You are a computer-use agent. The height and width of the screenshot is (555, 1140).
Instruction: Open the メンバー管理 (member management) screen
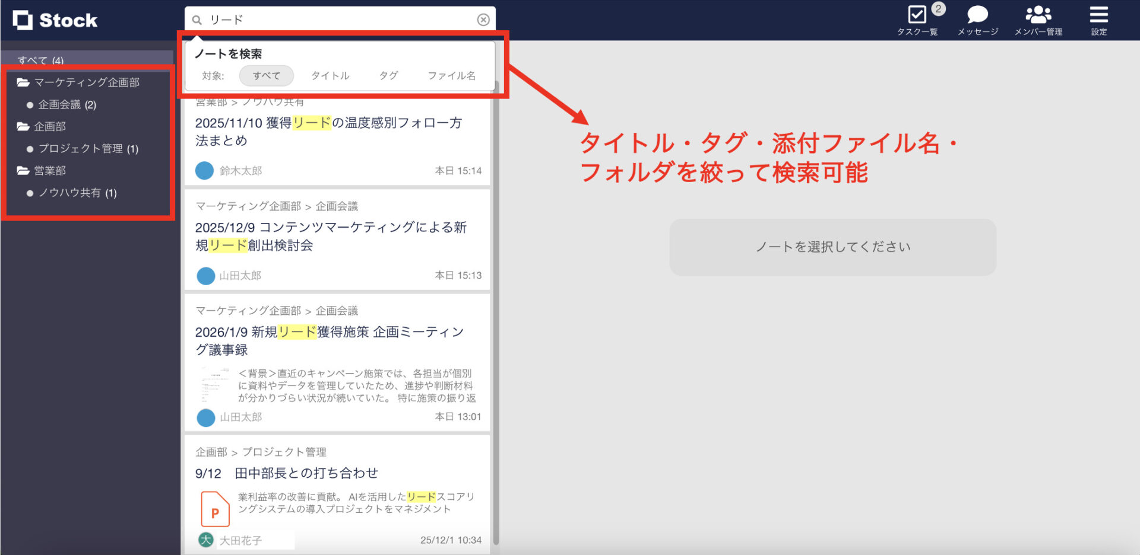click(1038, 18)
